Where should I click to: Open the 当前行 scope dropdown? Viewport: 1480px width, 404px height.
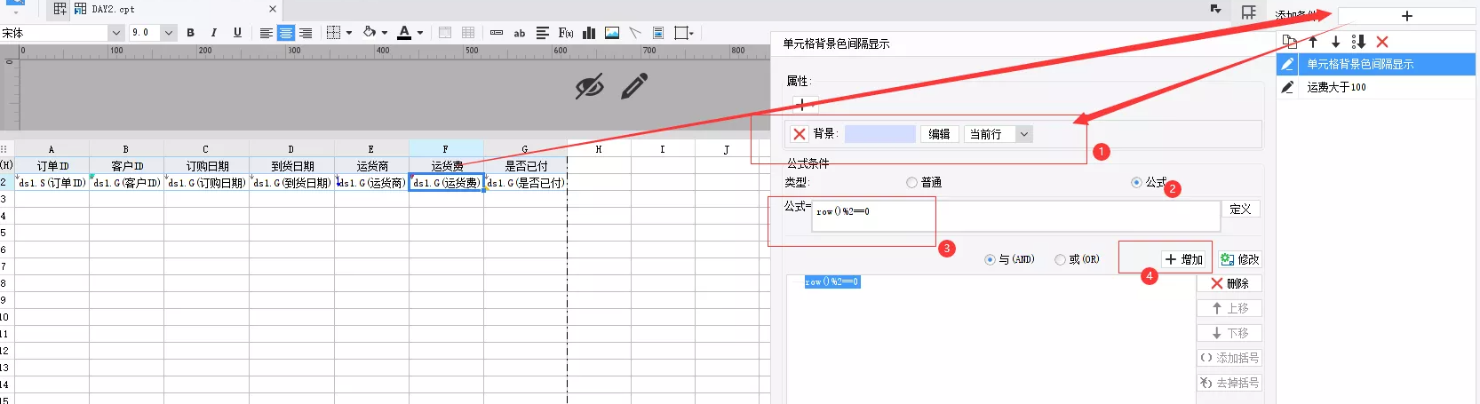point(1024,134)
